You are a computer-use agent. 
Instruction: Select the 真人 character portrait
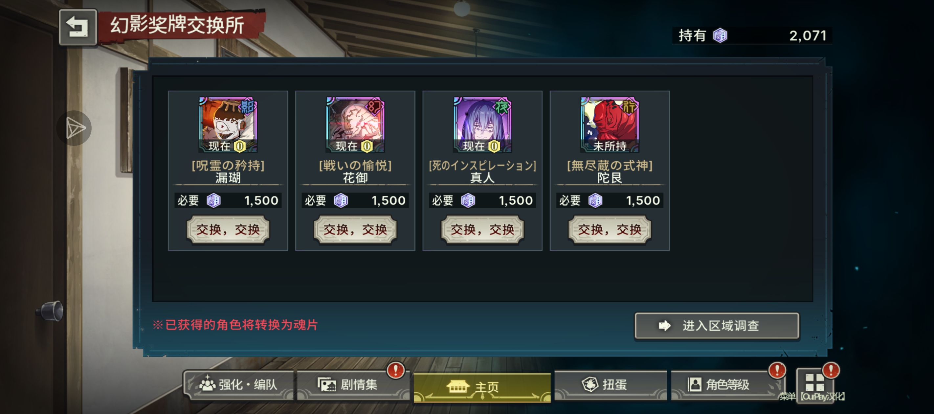(482, 125)
